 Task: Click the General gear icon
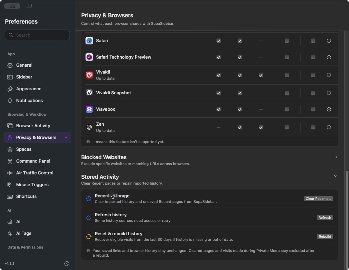coord(10,65)
